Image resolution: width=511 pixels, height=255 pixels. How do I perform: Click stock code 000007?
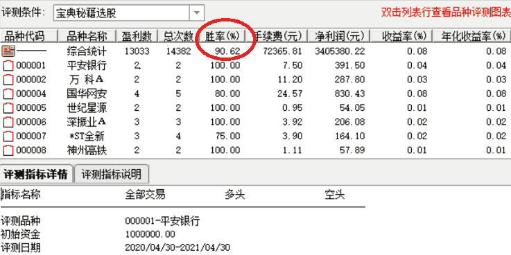pos(31,137)
